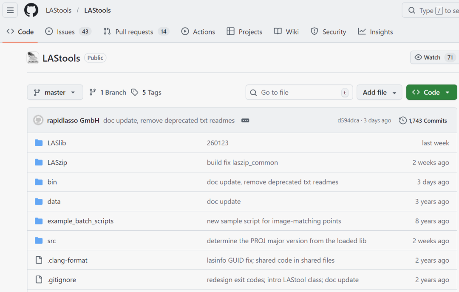
Task: Open the LASlib folder
Action: click(x=57, y=143)
